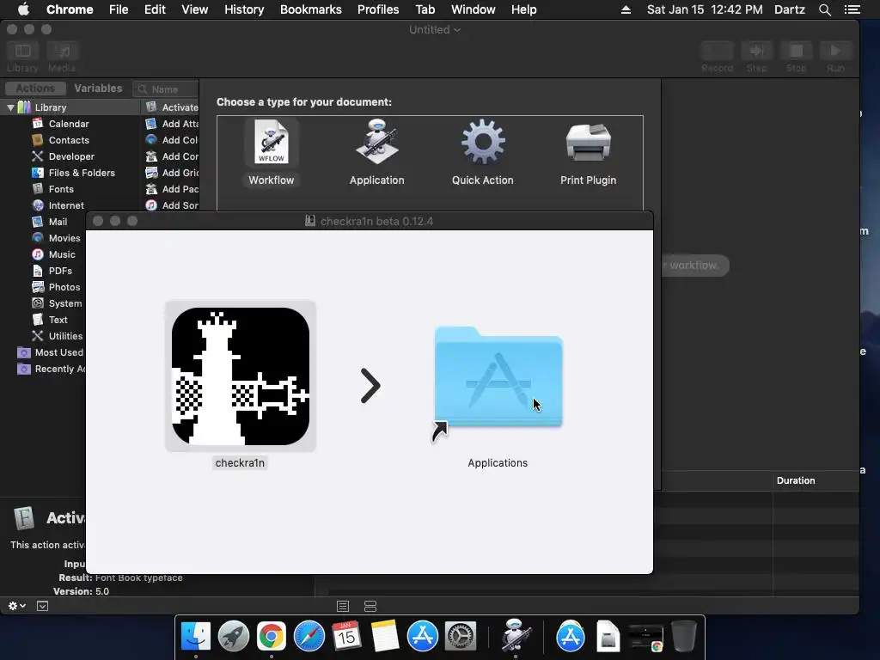
Task: Open the Profiles menu
Action: [x=378, y=9]
